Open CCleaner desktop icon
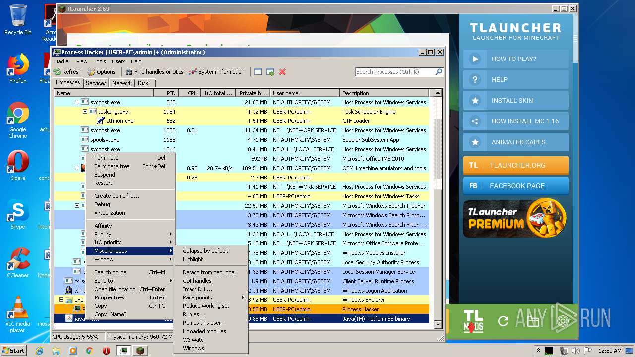The width and height of the screenshot is (635, 357). pos(18,263)
